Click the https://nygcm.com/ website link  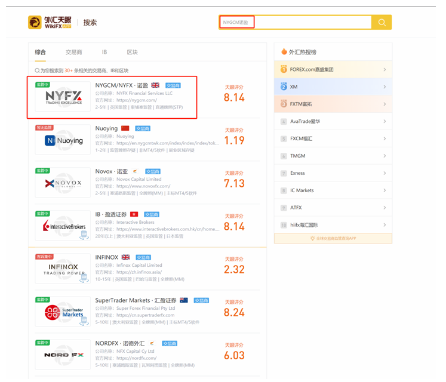[137, 100]
